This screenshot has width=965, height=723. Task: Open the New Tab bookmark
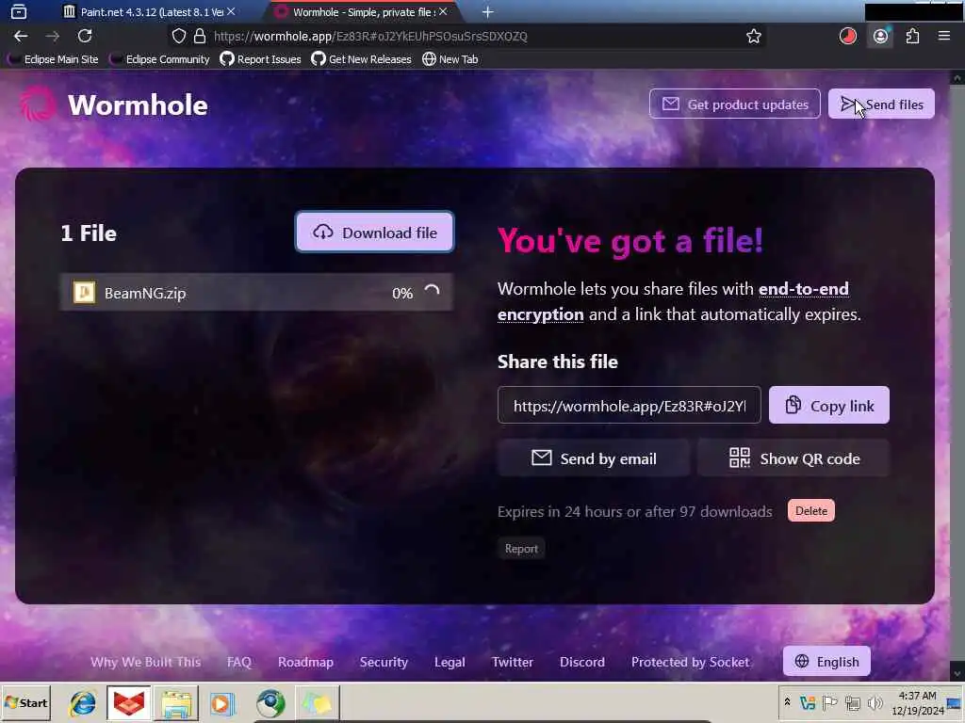[x=450, y=59]
